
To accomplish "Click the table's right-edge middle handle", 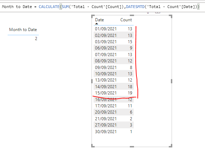I will (172, 81).
